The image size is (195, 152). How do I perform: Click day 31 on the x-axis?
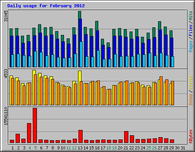(x=183, y=148)
